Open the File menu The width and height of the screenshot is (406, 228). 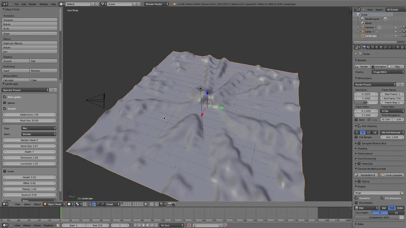point(16,4)
